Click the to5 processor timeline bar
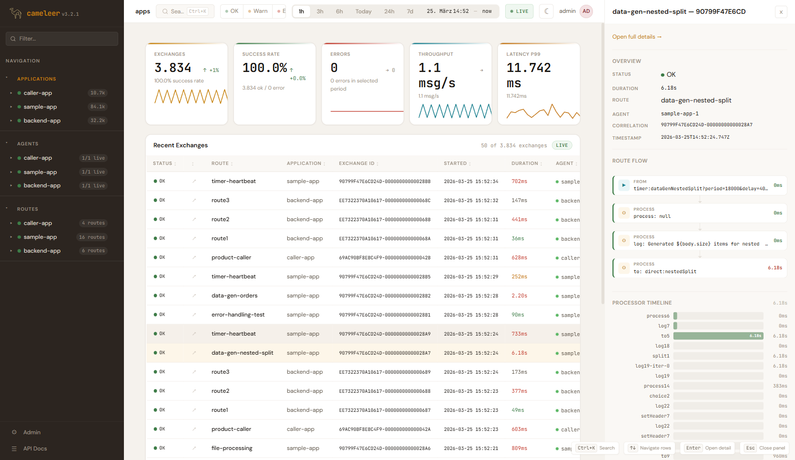 tap(718, 336)
